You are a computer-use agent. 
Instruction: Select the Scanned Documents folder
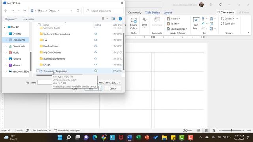[x=54, y=59]
